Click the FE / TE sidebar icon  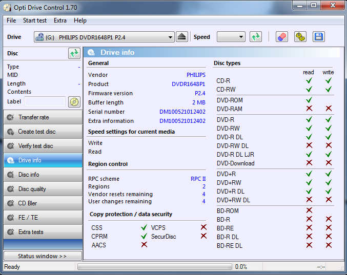pos(10,218)
